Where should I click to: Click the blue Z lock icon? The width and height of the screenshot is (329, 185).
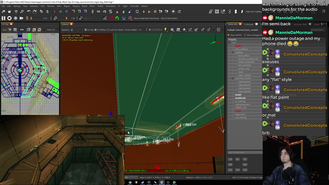(130, 12)
